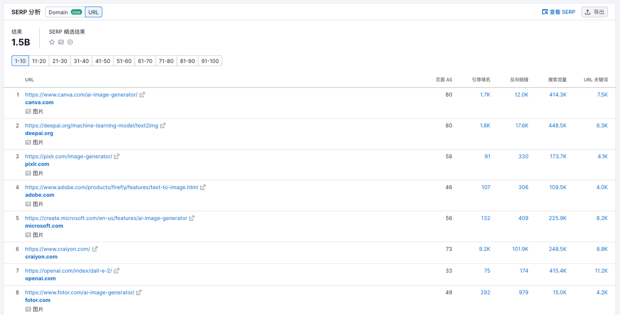Viewport: 620px width, 315px height.
Task: Select results page 21-30
Action: 60,61
